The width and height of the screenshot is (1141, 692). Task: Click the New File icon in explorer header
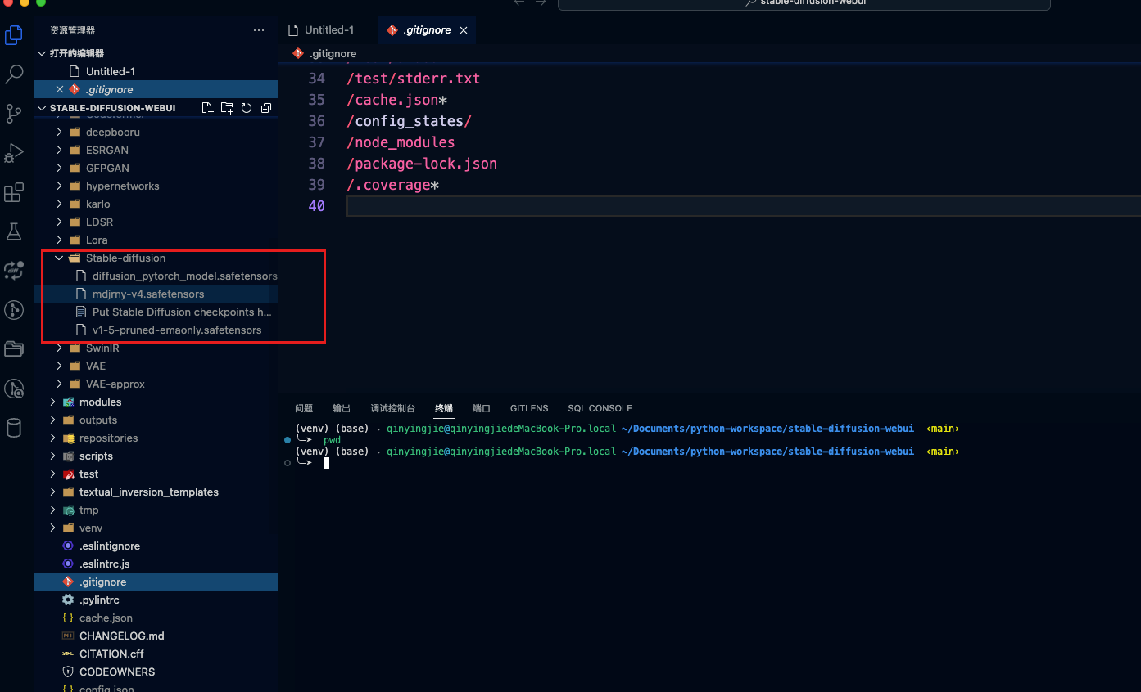coord(207,108)
